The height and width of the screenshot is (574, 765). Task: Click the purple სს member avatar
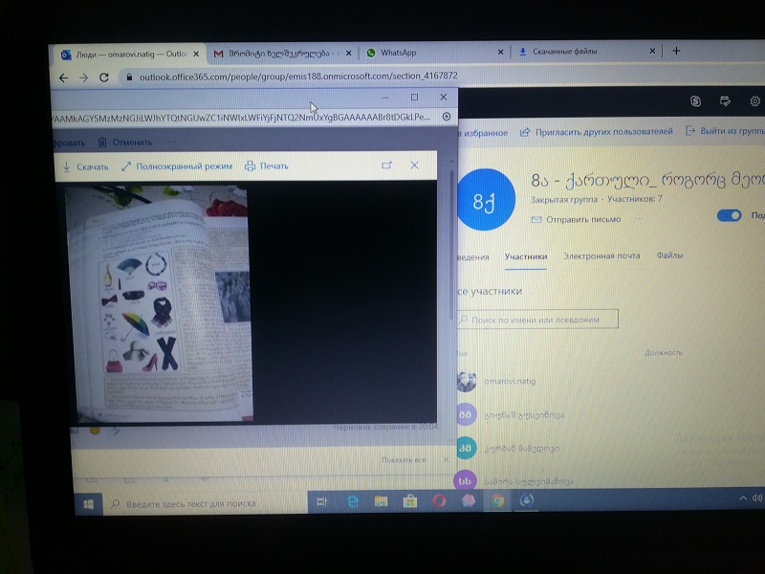point(465,481)
